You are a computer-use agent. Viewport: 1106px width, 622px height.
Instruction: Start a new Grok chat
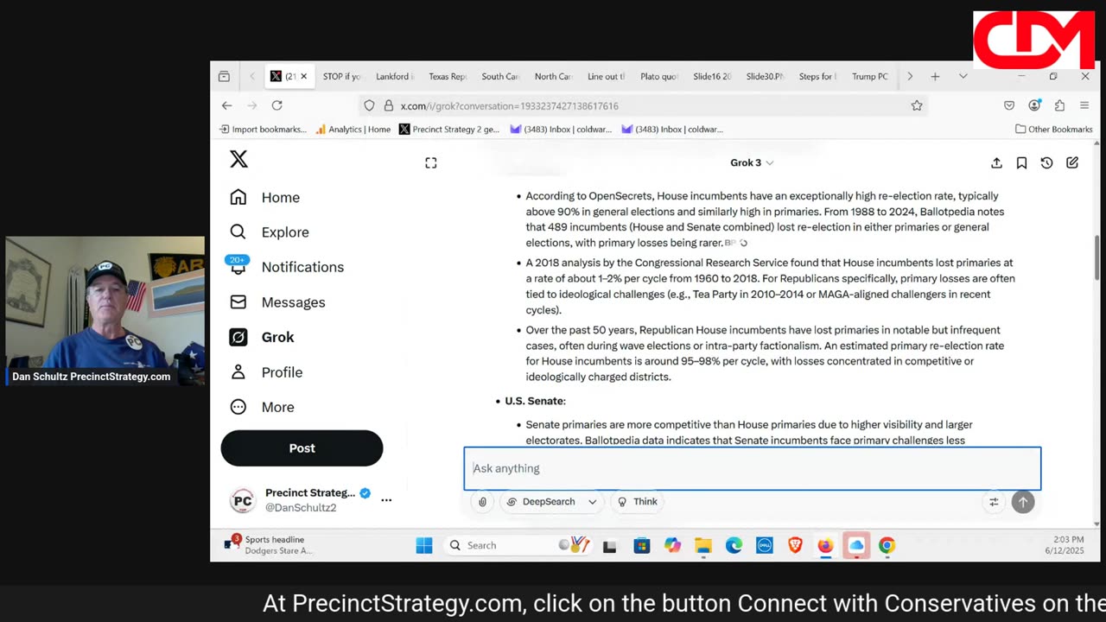(1072, 162)
